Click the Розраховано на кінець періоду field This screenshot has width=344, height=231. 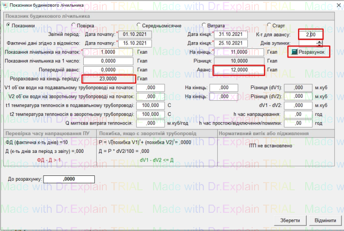109,79
